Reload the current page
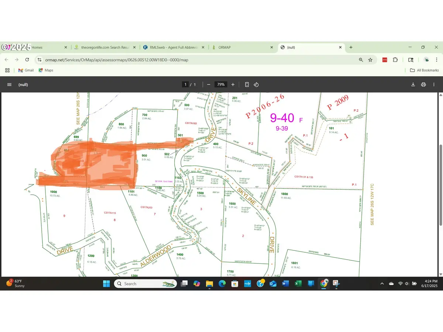The height and width of the screenshot is (332, 443). pyautogui.click(x=27, y=60)
